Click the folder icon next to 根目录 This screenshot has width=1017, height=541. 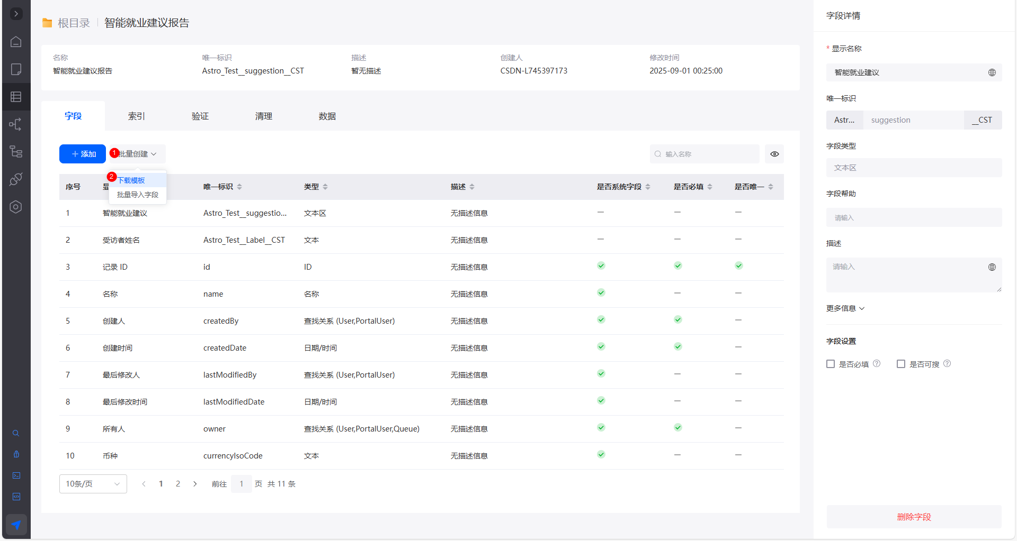47,23
